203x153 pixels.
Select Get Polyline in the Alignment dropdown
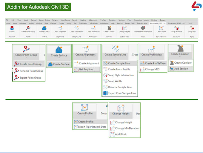click(x=87, y=69)
